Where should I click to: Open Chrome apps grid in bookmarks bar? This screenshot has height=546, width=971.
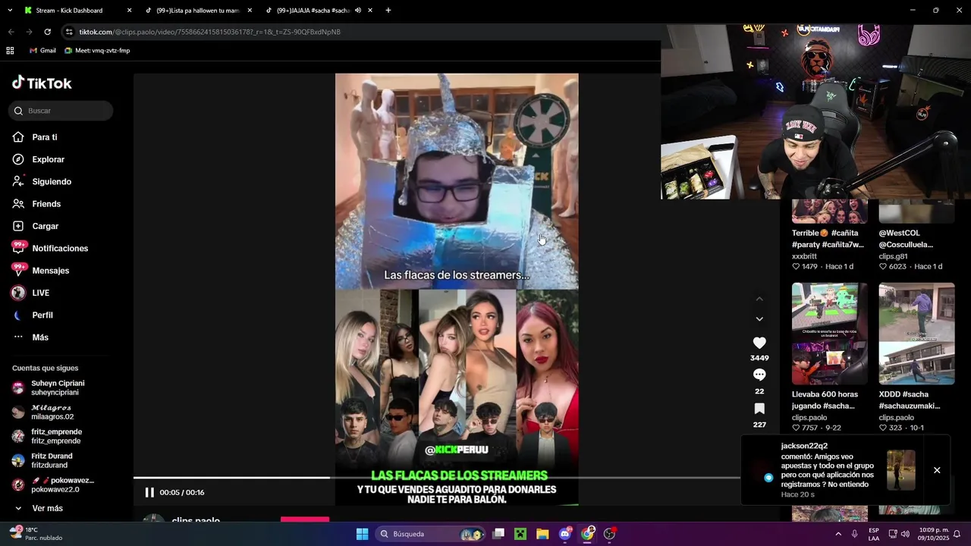tap(10, 51)
